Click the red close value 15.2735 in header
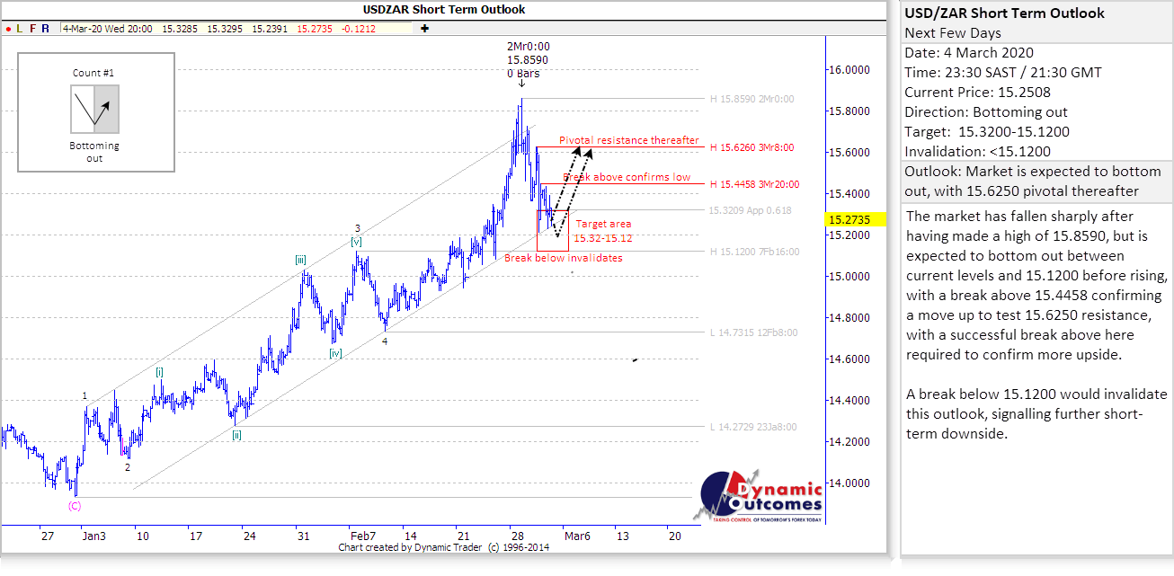 tap(315, 29)
